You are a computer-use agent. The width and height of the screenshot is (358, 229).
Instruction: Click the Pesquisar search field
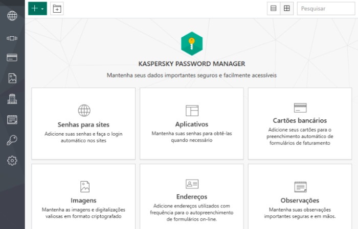click(x=326, y=9)
